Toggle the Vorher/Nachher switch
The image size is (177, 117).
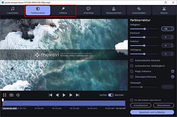click(111, 95)
